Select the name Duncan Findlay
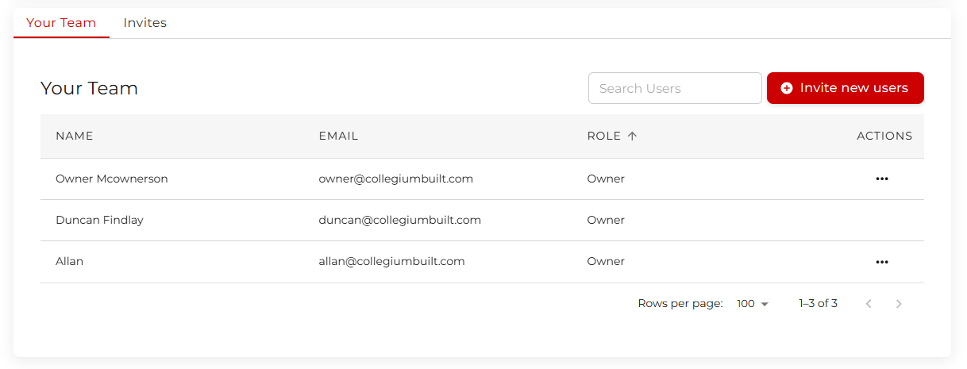The height and width of the screenshot is (369, 967). [x=99, y=220]
